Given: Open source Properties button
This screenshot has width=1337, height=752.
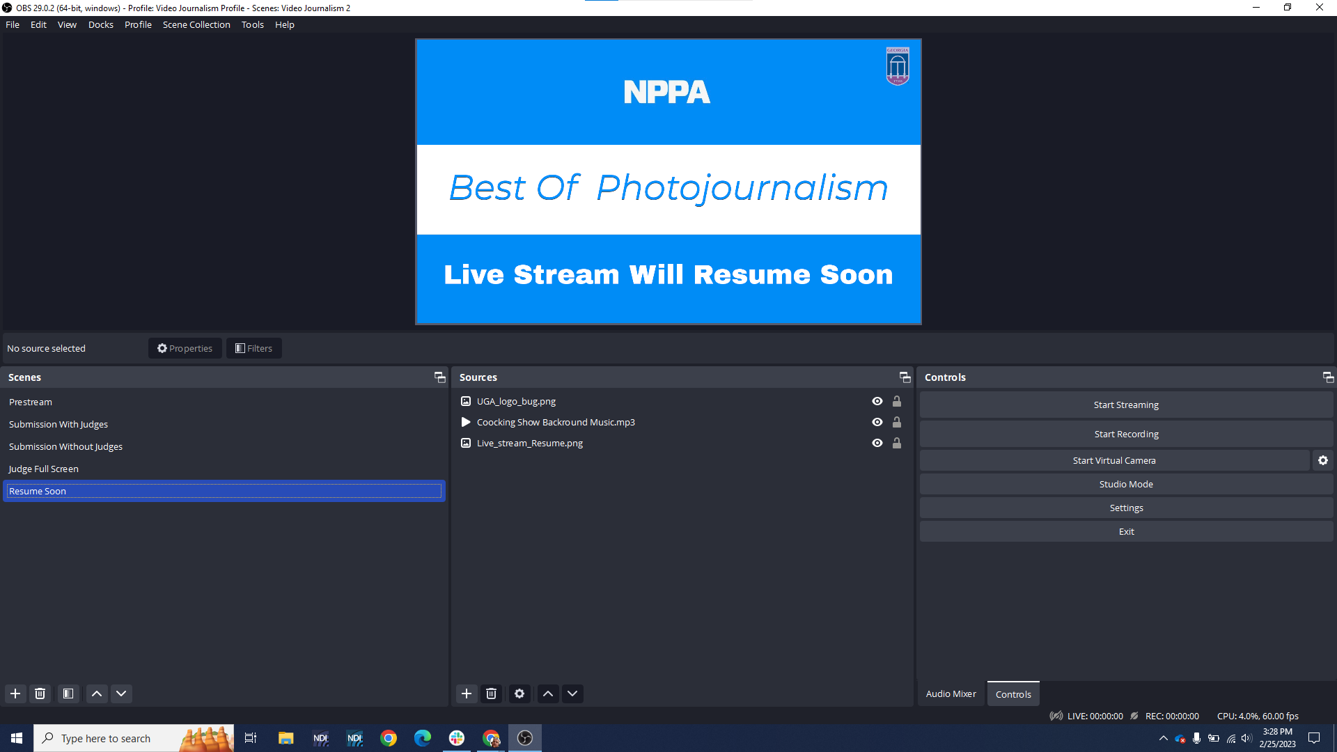Looking at the screenshot, I should point(185,348).
